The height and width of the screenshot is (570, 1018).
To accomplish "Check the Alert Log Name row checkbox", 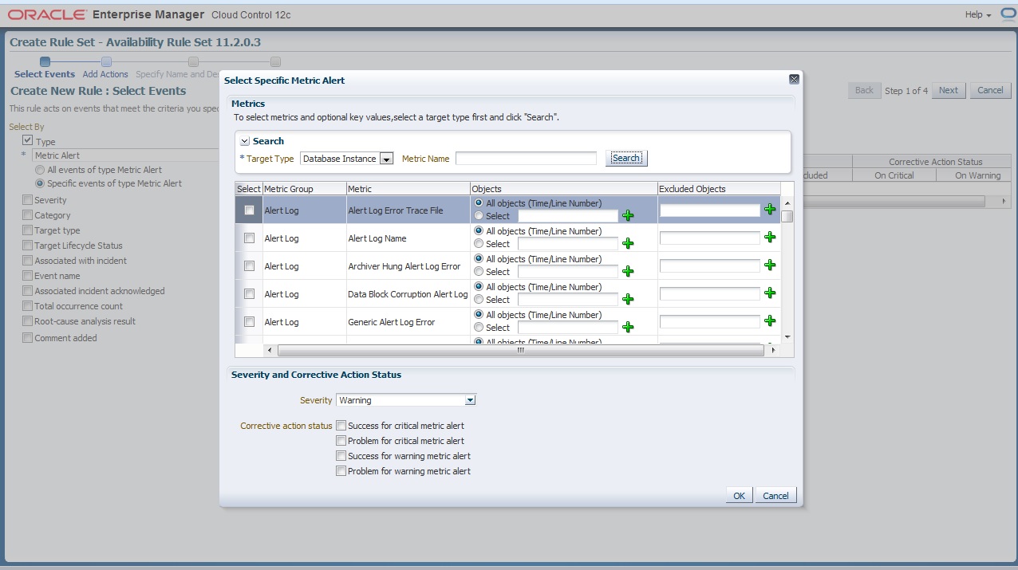I will pos(249,238).
